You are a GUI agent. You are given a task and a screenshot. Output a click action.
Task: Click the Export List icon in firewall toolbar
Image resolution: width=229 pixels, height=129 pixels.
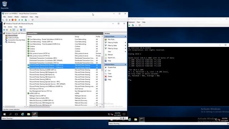point(18,30)
